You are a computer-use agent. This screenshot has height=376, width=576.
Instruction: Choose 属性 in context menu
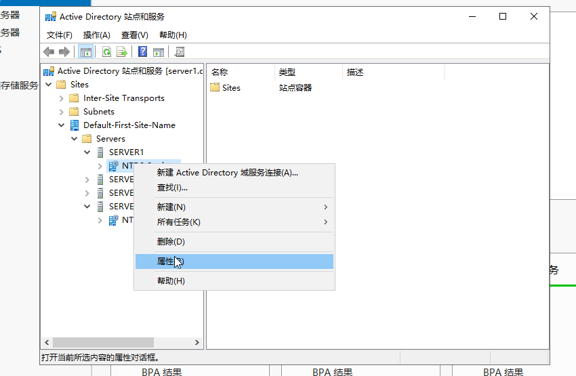(234, 262)
